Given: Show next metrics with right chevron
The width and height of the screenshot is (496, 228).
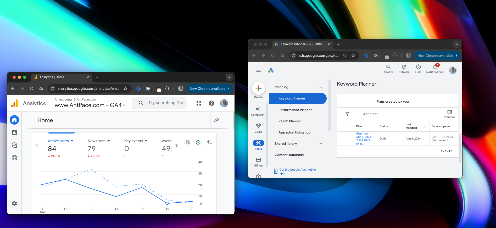Looking at the screenshot, I should point(176,146).
